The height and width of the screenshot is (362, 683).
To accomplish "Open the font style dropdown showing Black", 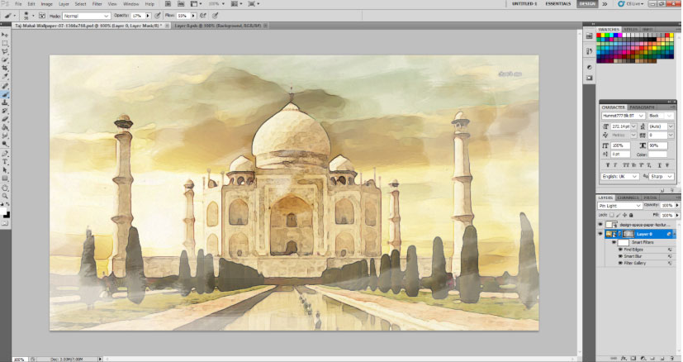I will (661, 116).
